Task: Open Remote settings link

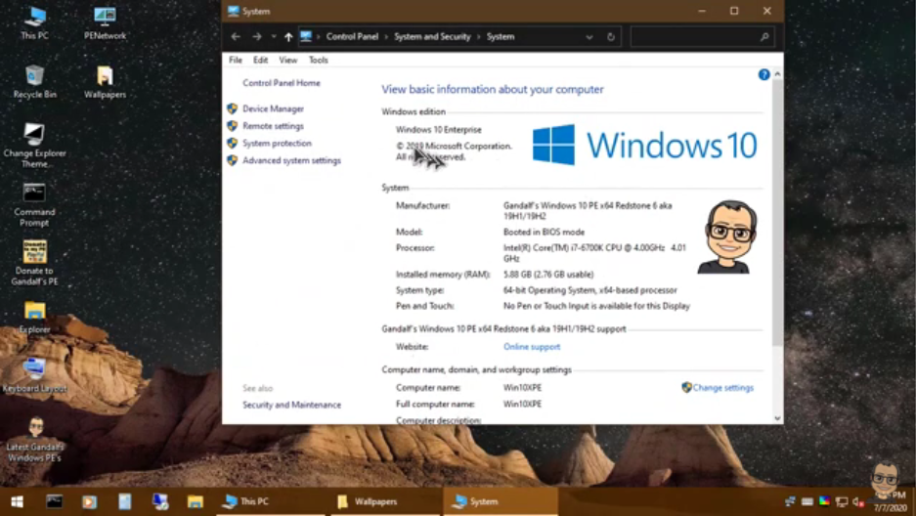Action: (273, 126)
